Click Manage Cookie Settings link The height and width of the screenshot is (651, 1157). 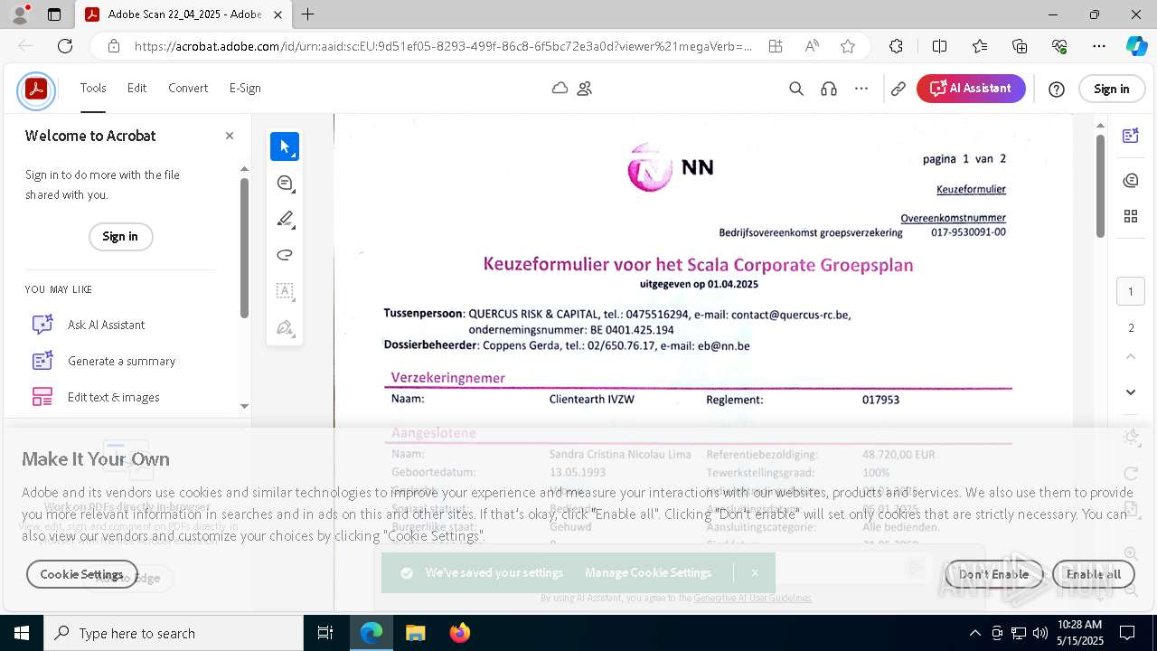(648, 572)
